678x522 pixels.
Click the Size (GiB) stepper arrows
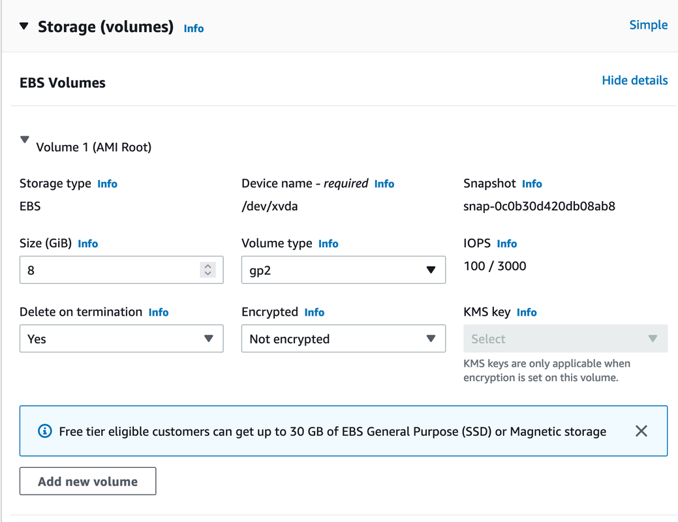click(x=208, y=269)
